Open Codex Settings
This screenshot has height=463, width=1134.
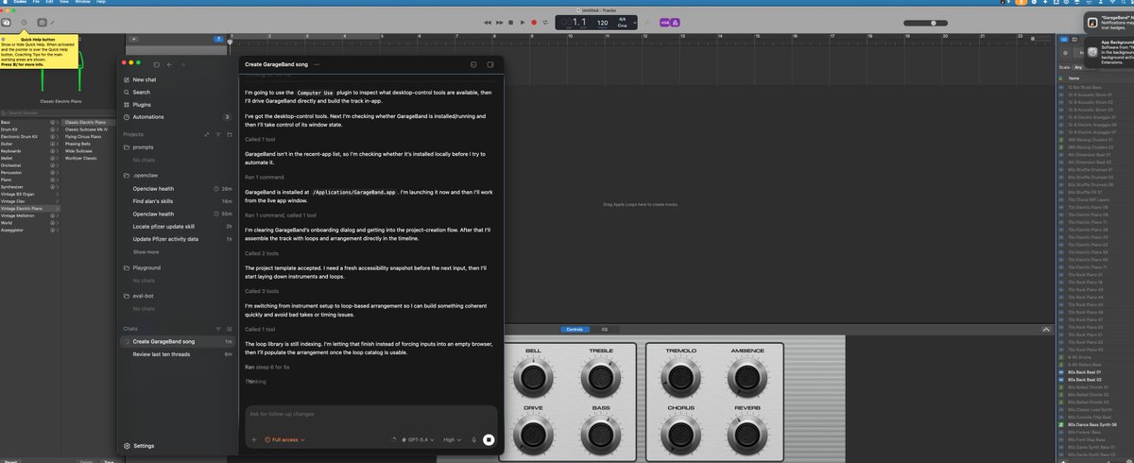point(144,445)
